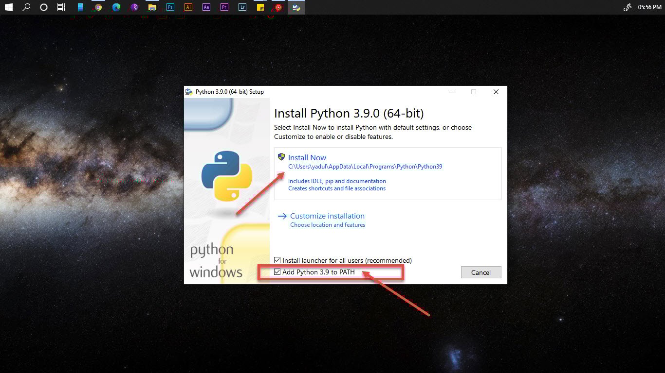Launch Google Chrome from taskbar
Image resolution: width=665 pixels, height=373 pixels.
(x=98, y=7)
